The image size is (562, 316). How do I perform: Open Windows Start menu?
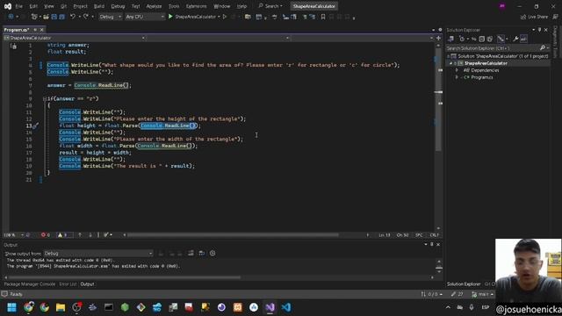(x=11, y=307)
